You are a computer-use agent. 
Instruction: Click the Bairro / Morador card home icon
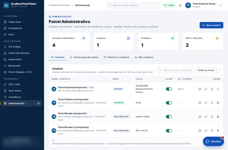[217, 38]
